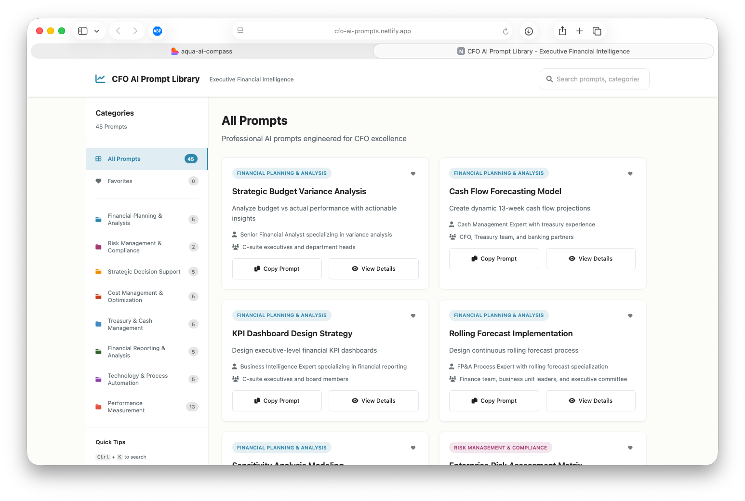
Task: Copy Prompt for Rolling Forecast Implementation
Action: click(x=494, y=401)
